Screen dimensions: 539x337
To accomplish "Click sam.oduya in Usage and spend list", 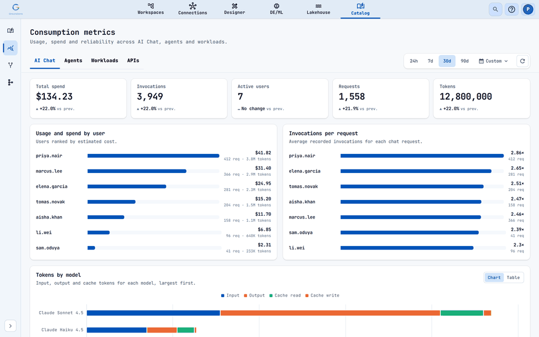I will tap(48, 248).
